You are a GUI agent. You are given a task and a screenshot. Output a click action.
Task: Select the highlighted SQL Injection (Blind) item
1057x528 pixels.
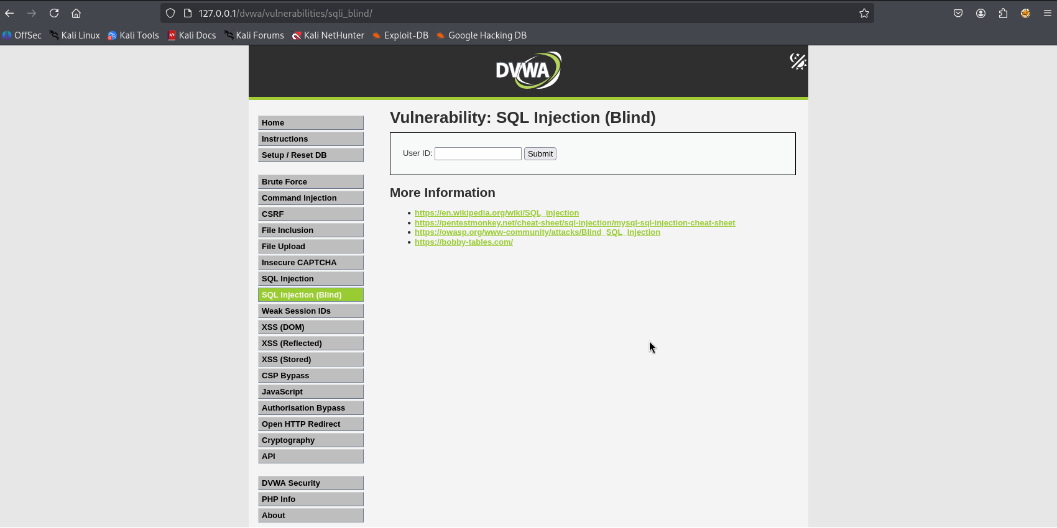pos(311,295)
